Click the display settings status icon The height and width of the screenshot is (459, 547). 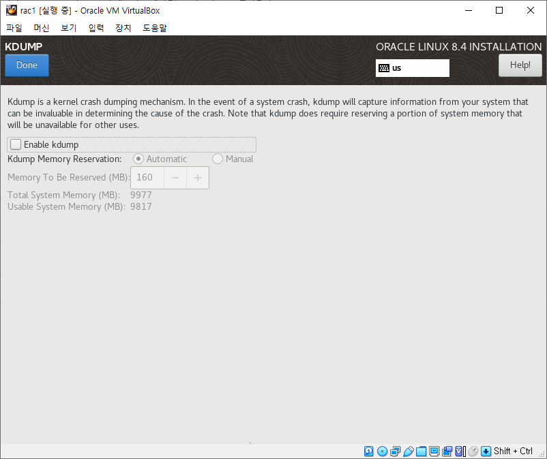pyautogui.click(x=434, y=452)
